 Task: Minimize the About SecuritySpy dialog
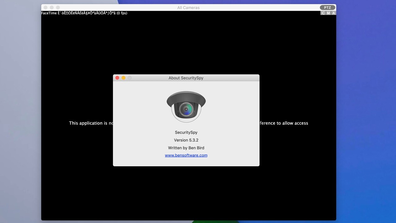click(x=123, y=78)
